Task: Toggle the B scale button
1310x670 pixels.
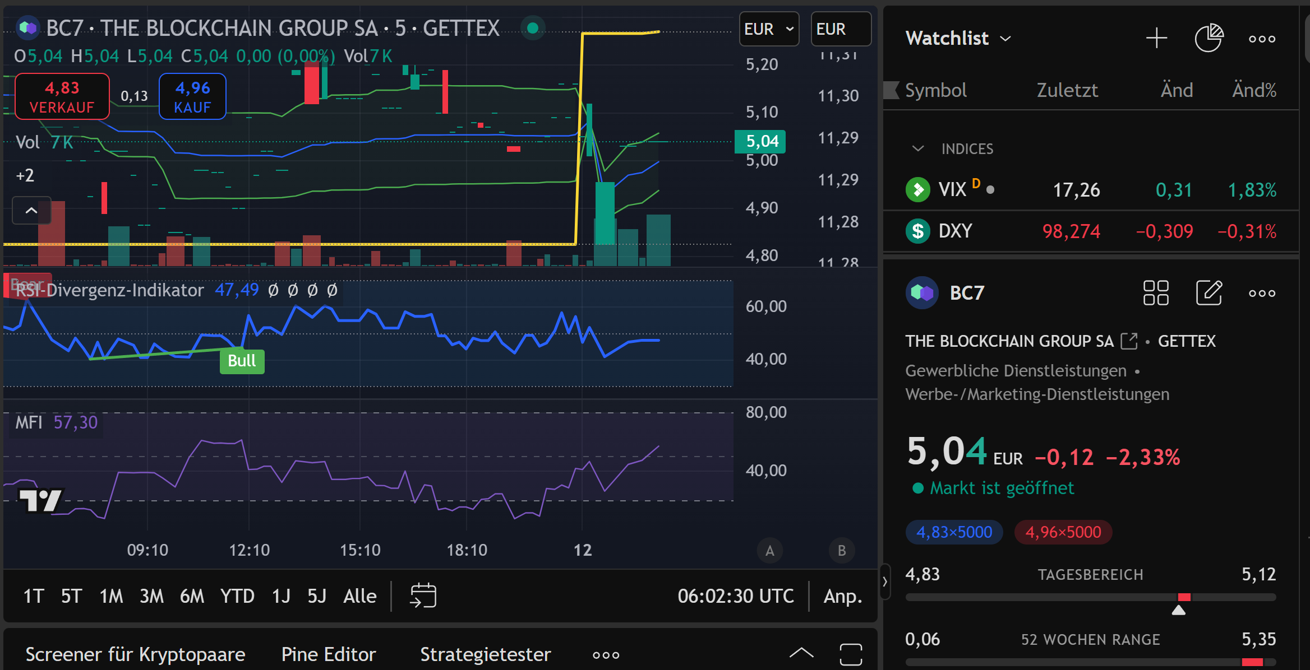Action: click(x=842, y=551)
